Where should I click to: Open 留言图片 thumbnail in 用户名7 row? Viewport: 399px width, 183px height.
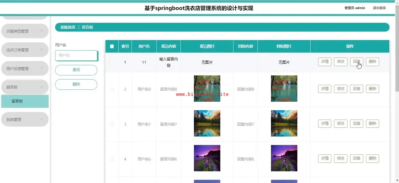(207, 123)
